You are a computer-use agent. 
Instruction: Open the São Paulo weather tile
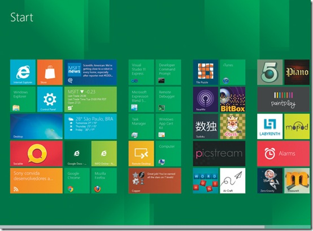pyautogui.click(x=90, y=127)
